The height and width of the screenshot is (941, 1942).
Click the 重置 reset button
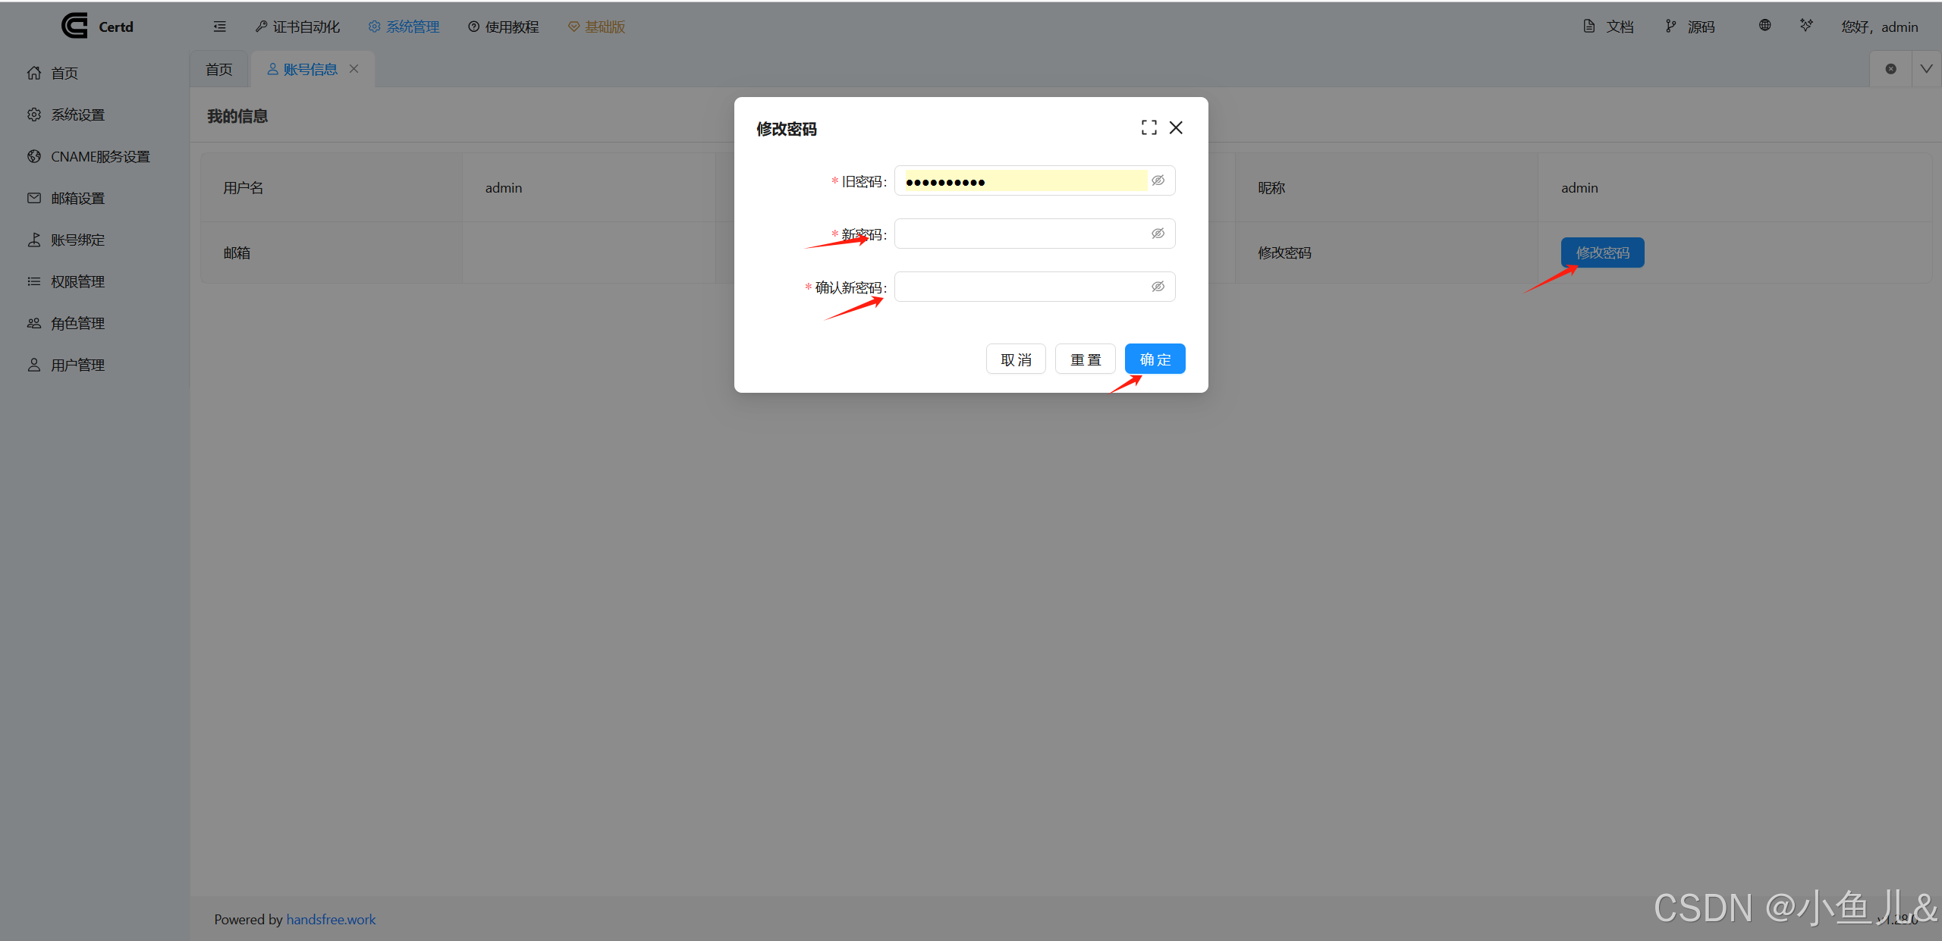[x=1085, y=359]
